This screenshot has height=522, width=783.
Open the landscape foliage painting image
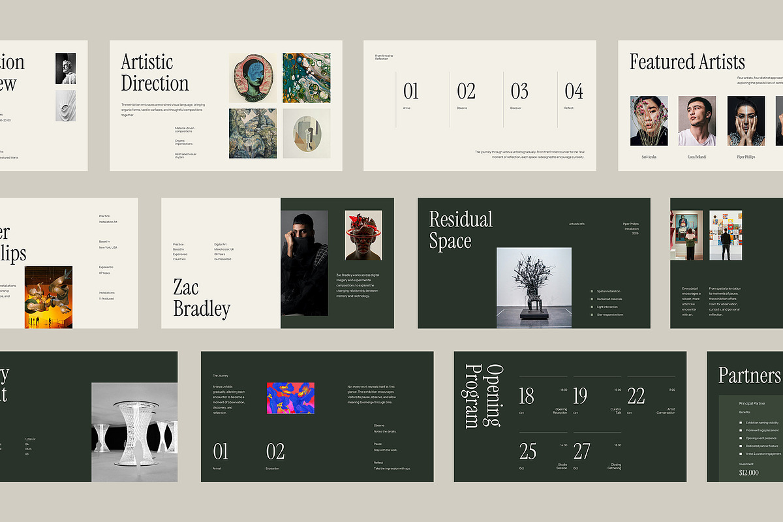tap(253, 133)
